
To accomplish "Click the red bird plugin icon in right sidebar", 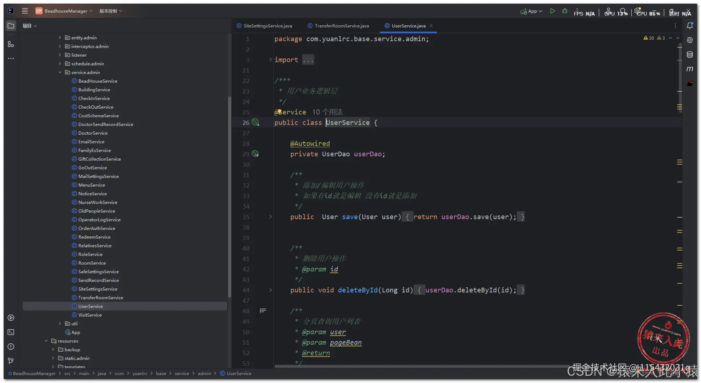I will coord(690,83).
